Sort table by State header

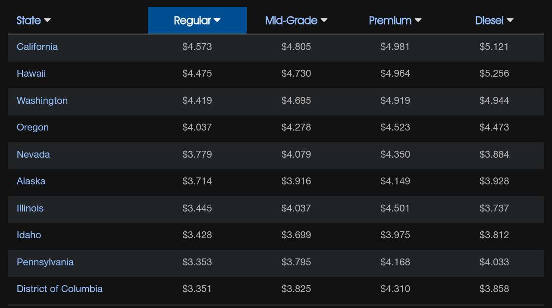point(29,20)
